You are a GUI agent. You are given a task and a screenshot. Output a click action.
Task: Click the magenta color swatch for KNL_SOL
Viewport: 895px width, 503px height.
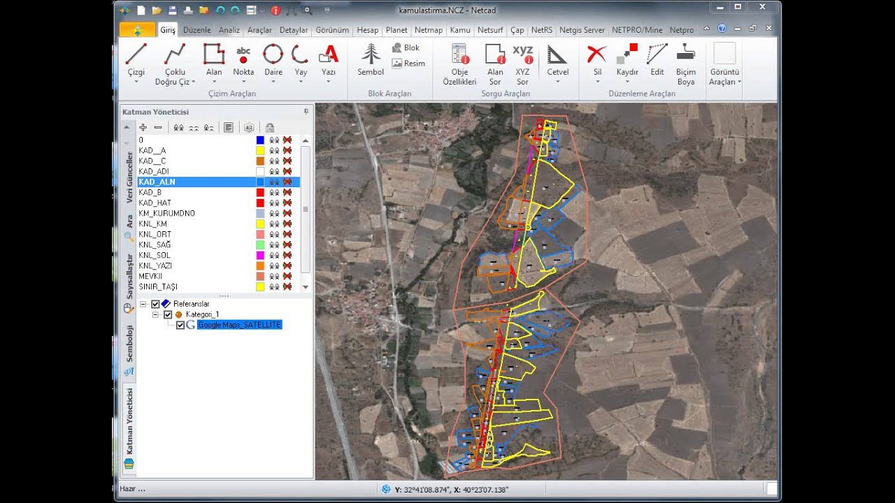pos(260,255)
